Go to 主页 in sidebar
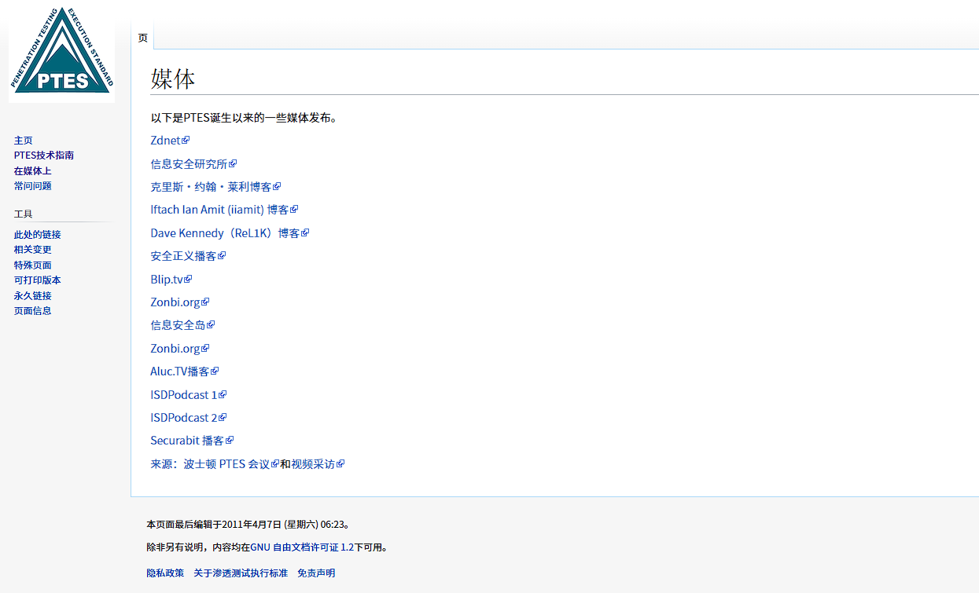The width and height of the screenshot is (979, 593). pos(24,141)
